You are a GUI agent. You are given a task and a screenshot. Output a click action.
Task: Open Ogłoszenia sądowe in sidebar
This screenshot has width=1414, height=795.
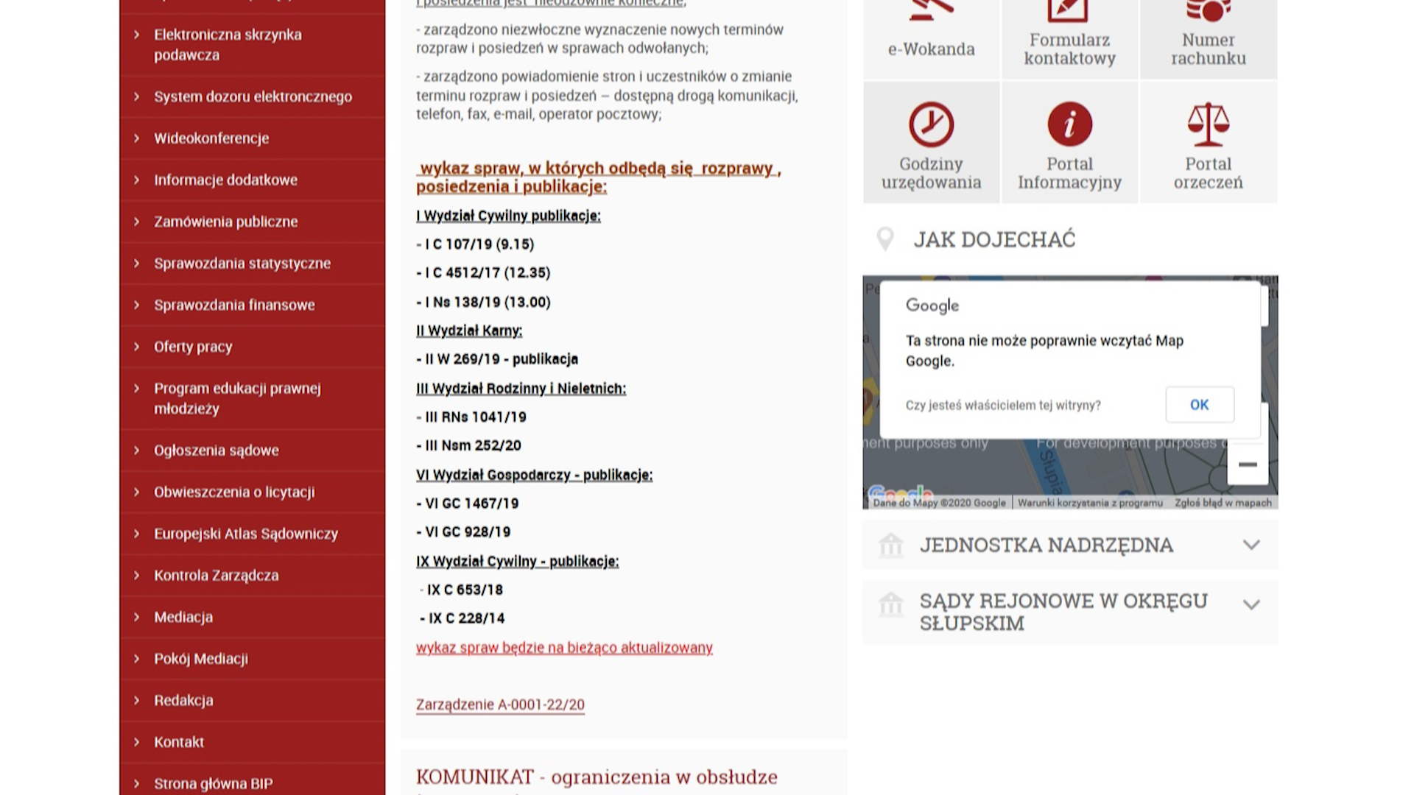point(252,451)
